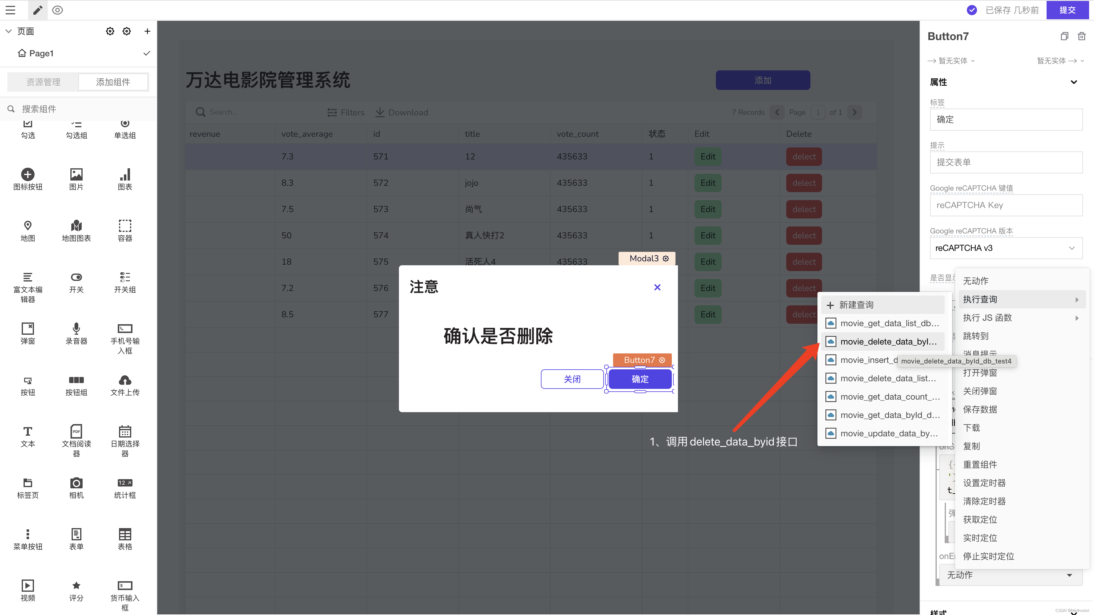The height and width of the screenshot is (615, 1094).
Task: Collapse the 页面 pages tree
Action: 9,31
